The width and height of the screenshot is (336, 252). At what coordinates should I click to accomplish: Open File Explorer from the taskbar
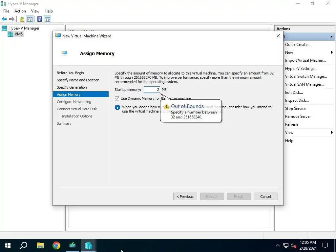click(40, 245)
